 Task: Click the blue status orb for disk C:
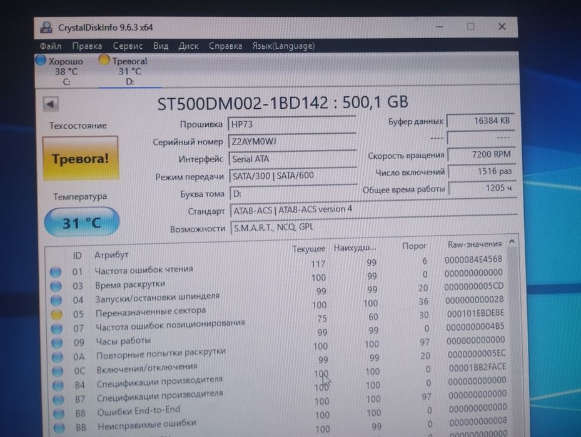[x=41, y=61]
